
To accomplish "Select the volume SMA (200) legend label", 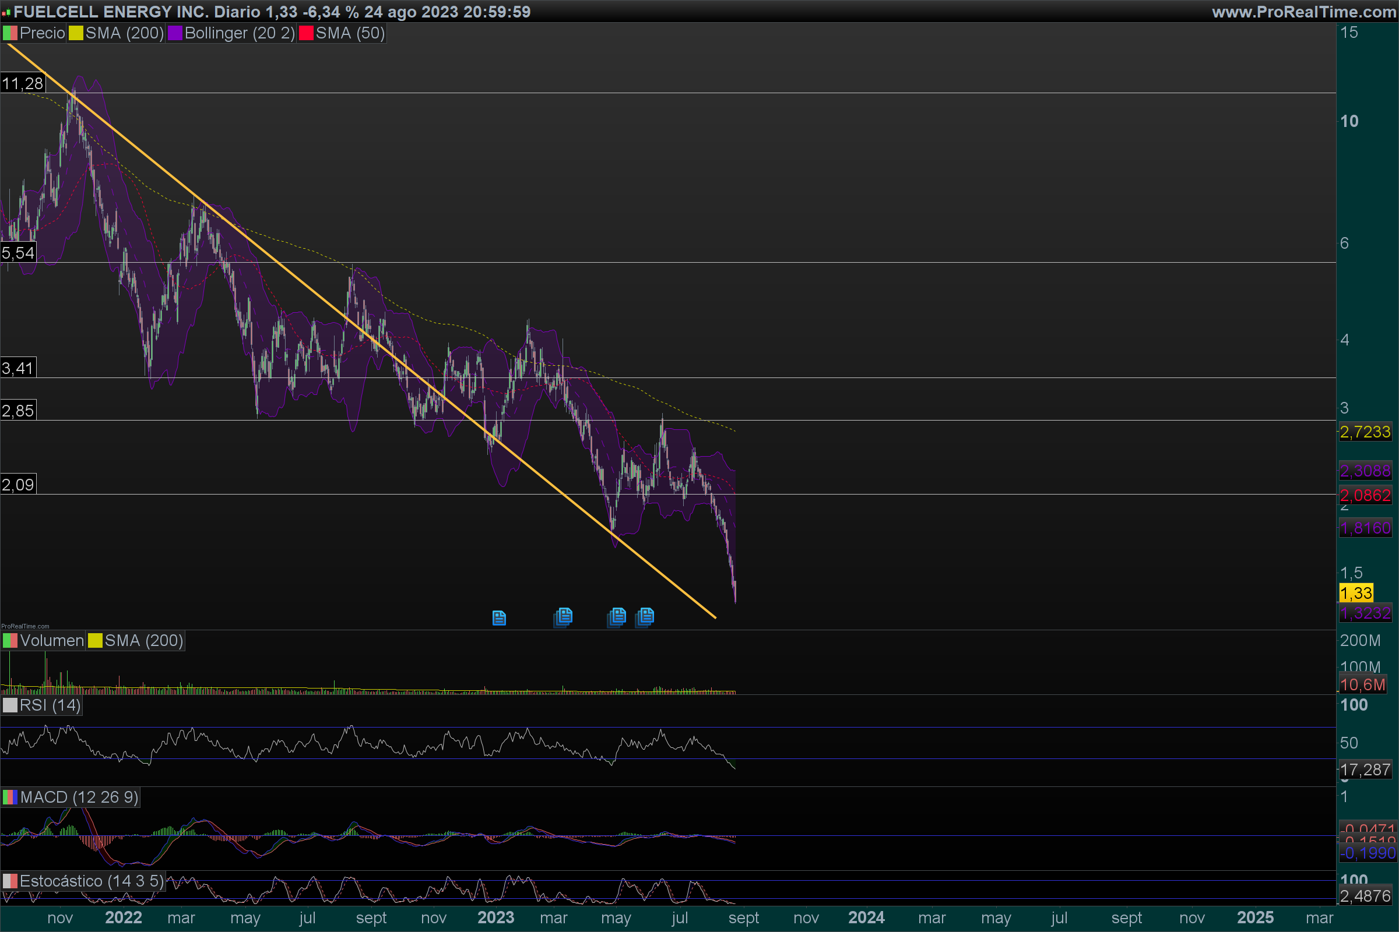I will [143, 641].
